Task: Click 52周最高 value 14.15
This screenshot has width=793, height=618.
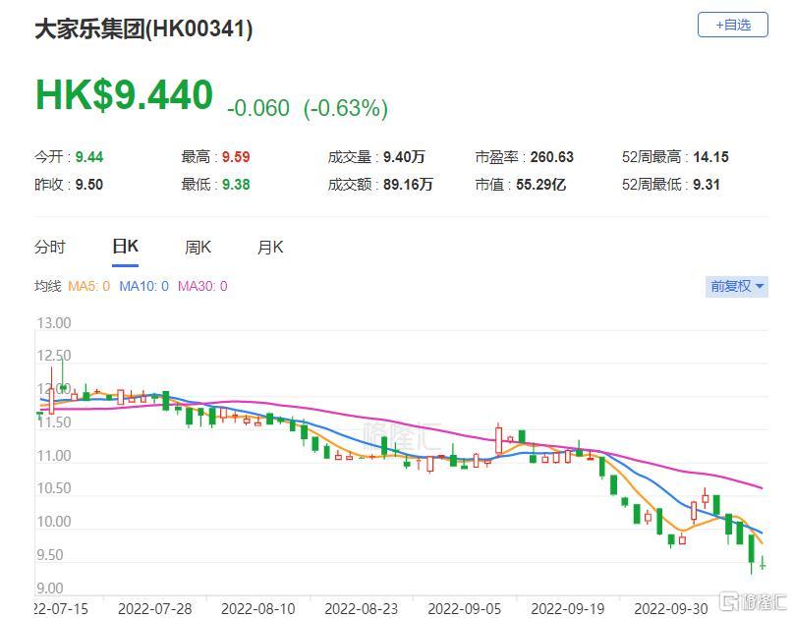Action: point(710,157)
